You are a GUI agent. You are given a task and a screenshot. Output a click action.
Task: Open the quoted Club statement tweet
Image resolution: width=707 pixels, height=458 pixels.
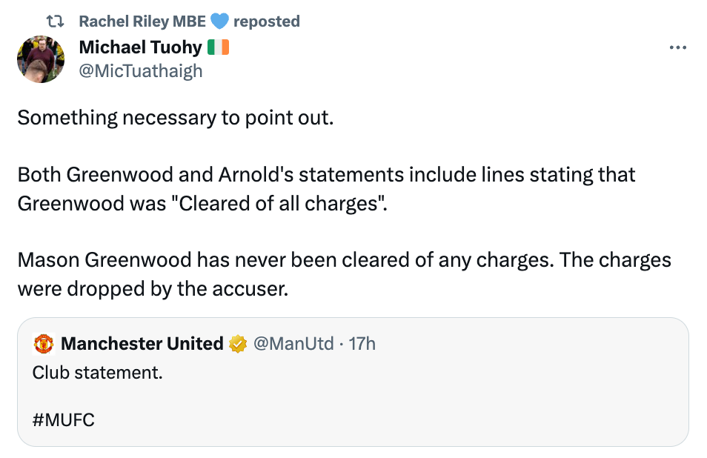[x=353, y=382]
